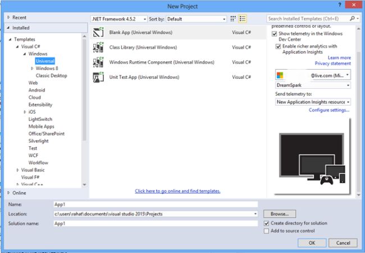Expand the Visual Basic tree node
Viewport: 365px width, 253px height.
pos(18,170)
